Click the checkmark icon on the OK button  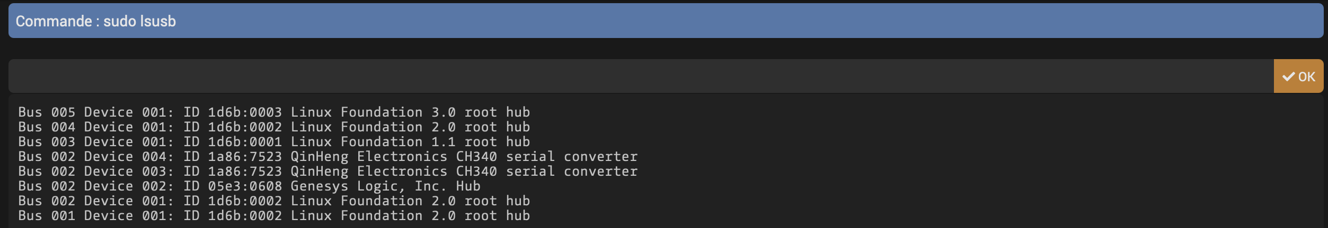tap(1288, 77)
